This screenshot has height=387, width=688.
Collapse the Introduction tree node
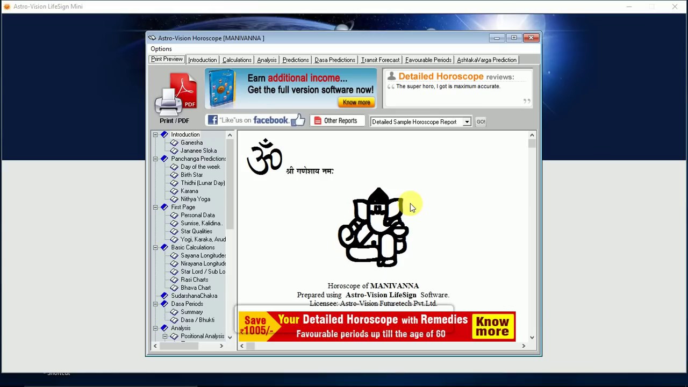pos(155,135)
